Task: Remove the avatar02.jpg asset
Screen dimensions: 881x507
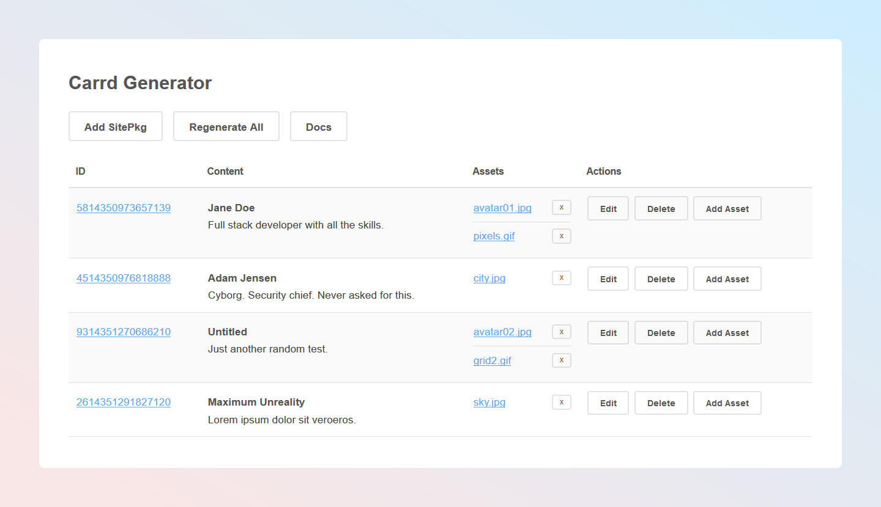Action: click(x=561, y=332)
